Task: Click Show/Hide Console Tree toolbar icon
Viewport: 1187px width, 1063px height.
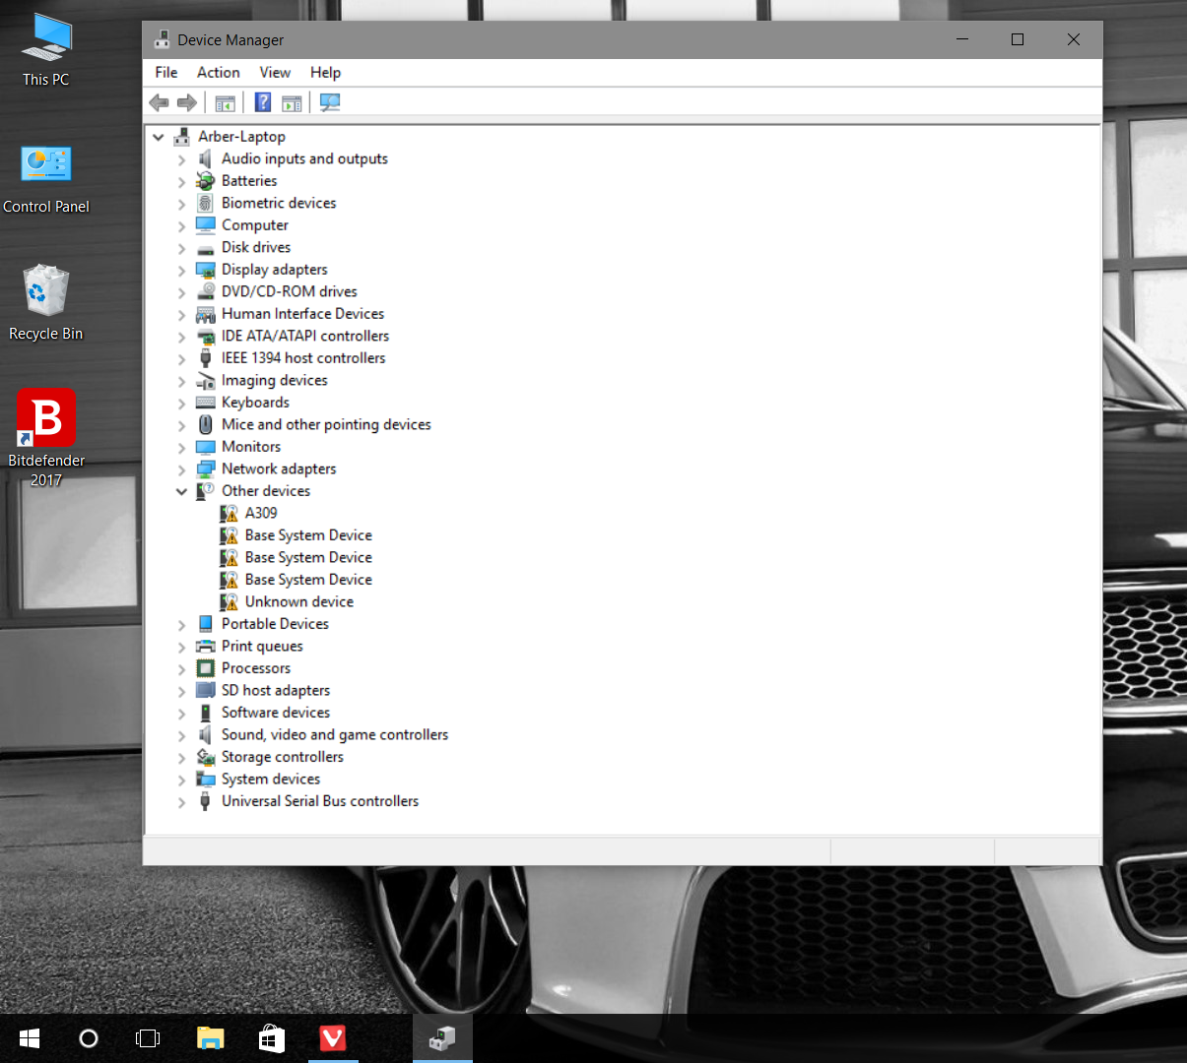Action: [225, 102]
